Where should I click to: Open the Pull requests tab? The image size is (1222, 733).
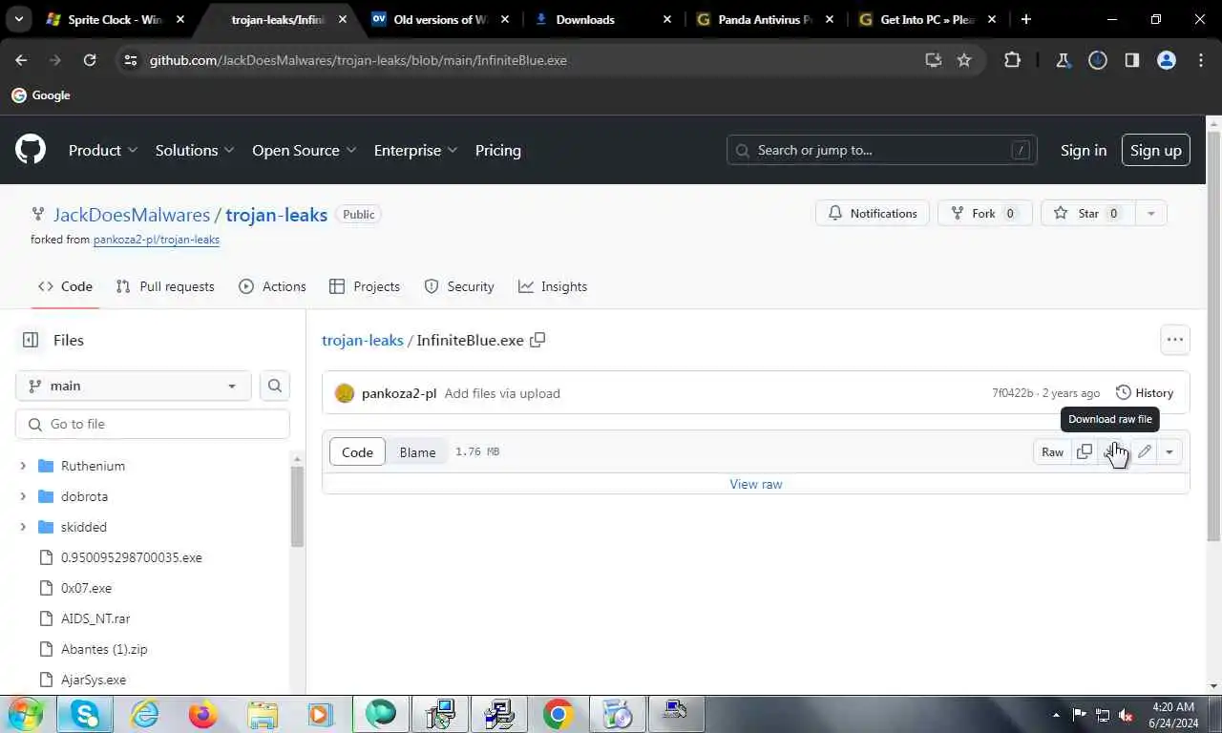[x=165, y=286]
